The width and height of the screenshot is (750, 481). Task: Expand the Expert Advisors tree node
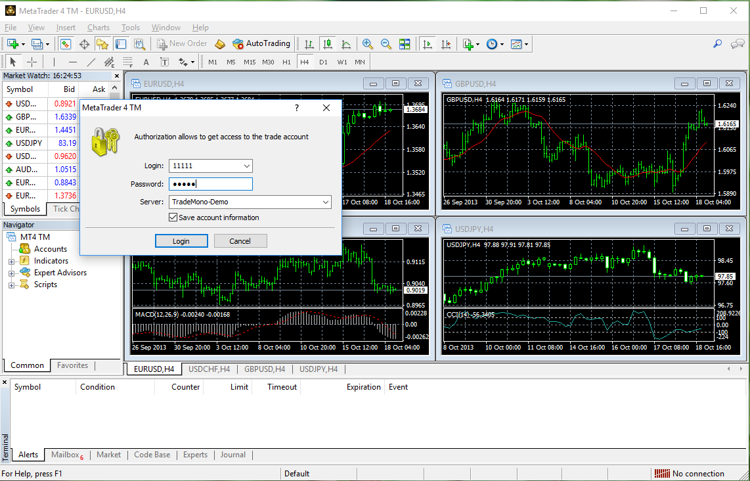pyautogui.click(x=11, y=273)
